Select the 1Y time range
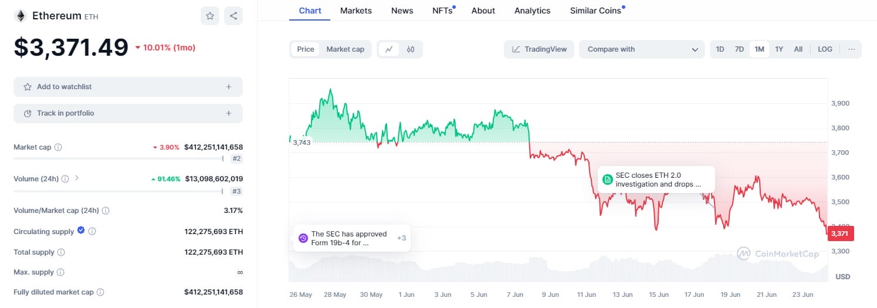877x308 pixels. pyautogui.click(x=779, y=49)
